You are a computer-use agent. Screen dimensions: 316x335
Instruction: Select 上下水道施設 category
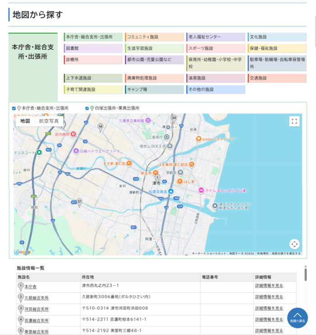(x=93, y=78)
